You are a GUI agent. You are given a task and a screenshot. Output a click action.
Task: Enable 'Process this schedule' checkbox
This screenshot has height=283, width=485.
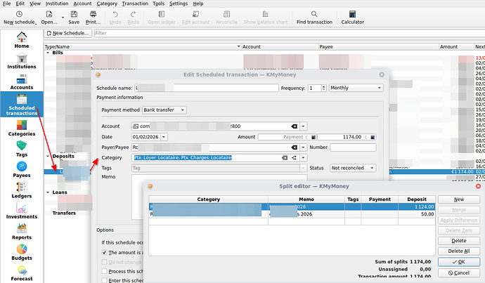coord(105,271)
